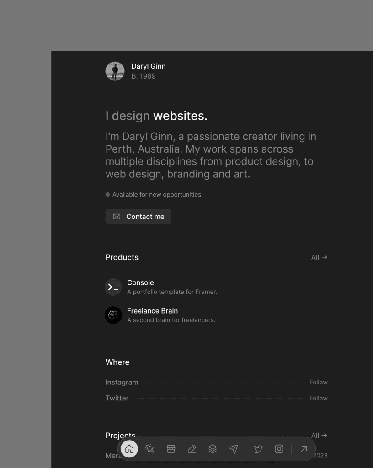Click the 'B. 1989' text
Image resolution: width=373 pixels, height=468 pixels.
point(144,76)
